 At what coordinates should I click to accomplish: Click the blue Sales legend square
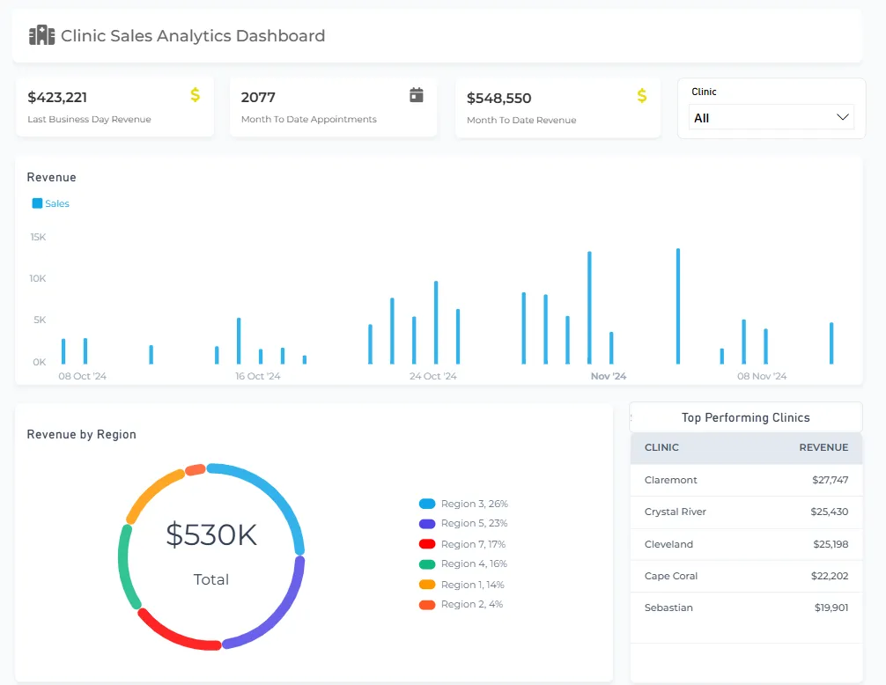click(x=37, y=203)
